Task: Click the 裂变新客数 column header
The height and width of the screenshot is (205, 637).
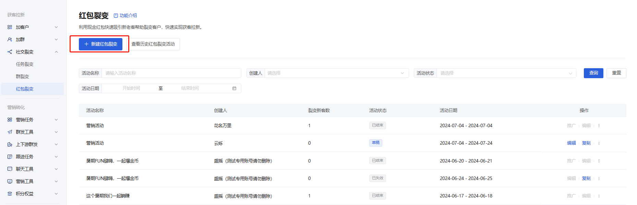Action: pos(319,110)
